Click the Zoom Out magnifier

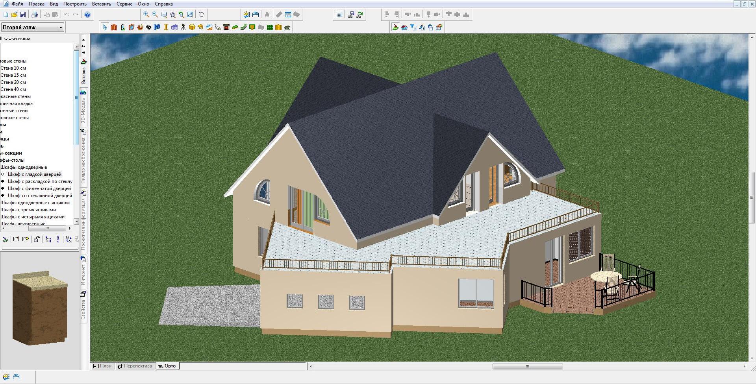click(155, 15)
